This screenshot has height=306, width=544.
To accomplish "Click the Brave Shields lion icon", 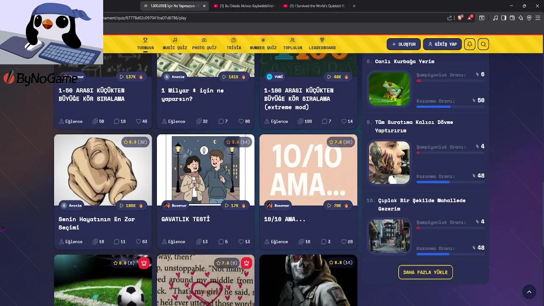I will [x=460, y=18].
